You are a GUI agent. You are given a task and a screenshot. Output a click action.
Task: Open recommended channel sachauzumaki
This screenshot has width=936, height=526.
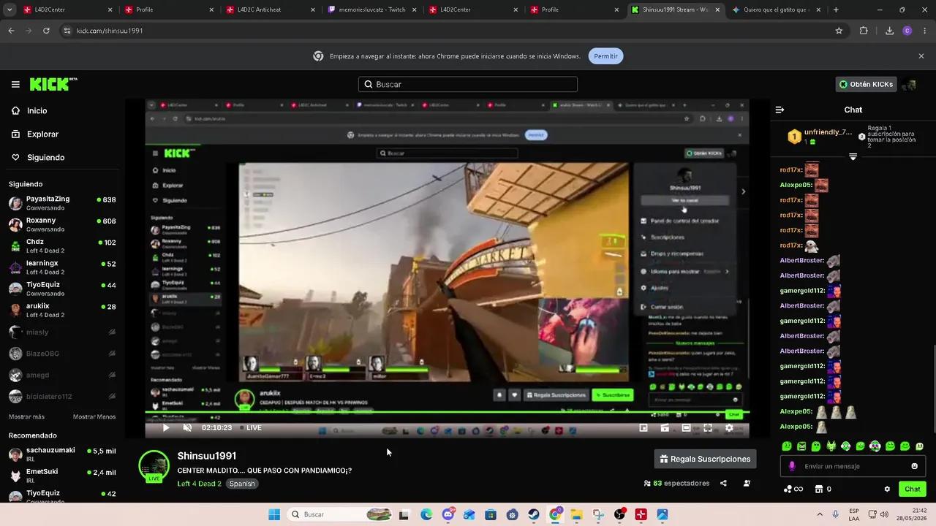tap(62, 454)
